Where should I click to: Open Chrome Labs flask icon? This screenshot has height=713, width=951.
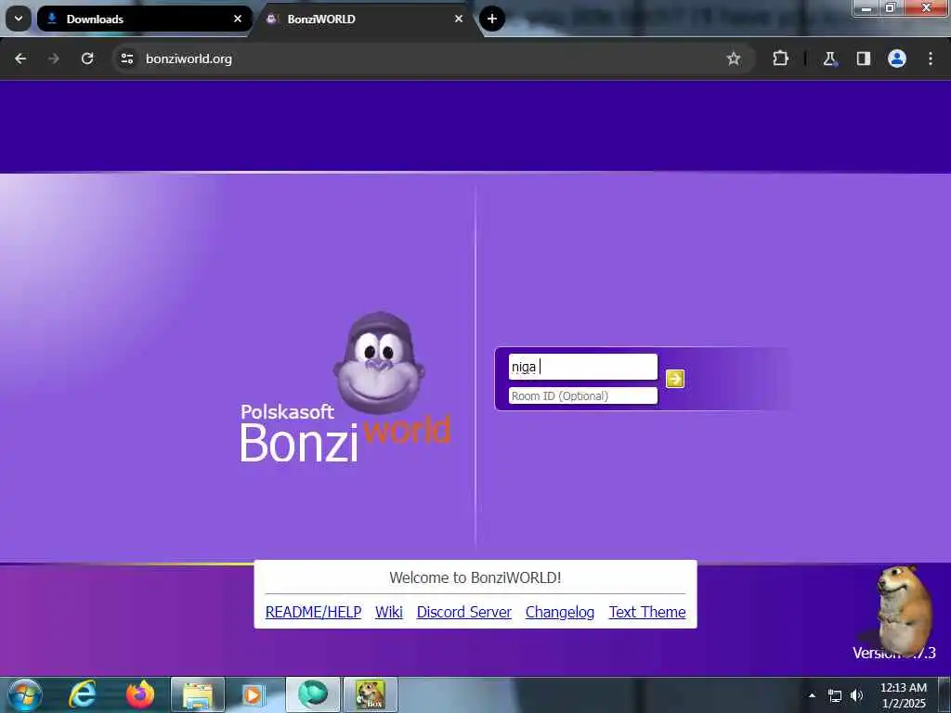pyautogui.click(x=829, y=58)
